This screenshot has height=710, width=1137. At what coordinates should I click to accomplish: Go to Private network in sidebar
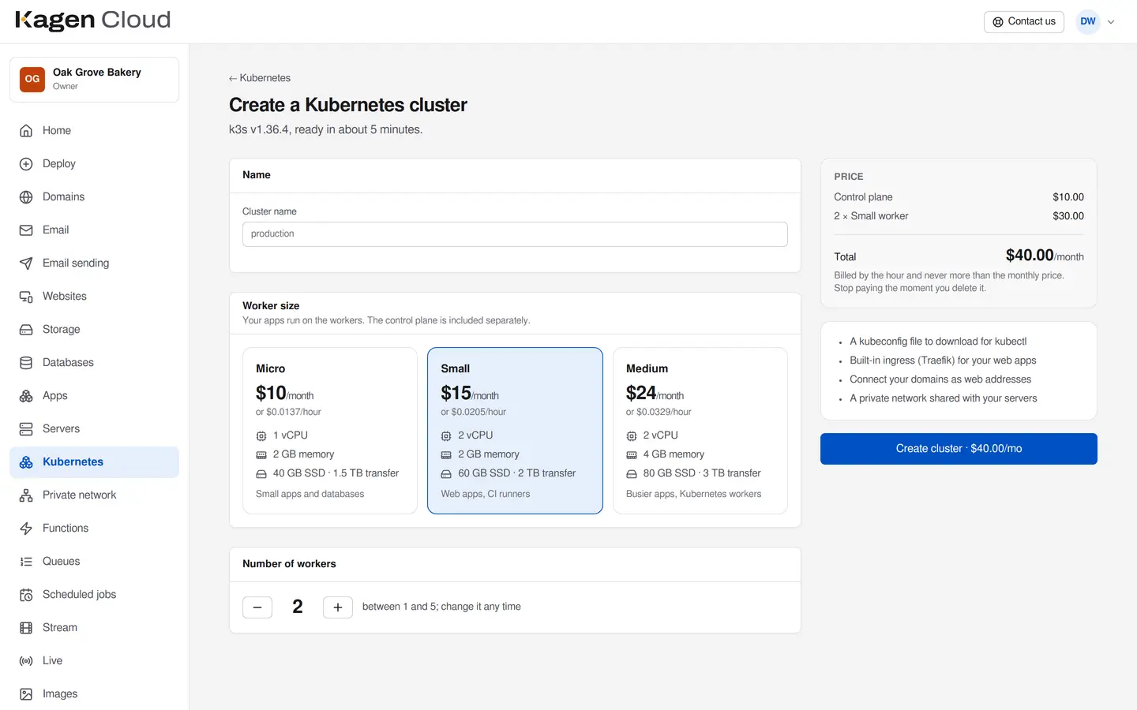[94, 495]
